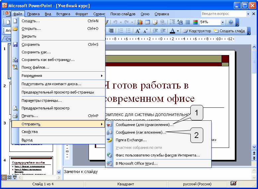Select Сообщение (для ознакомления)… submenu item
This screenshot has width=258, height=189.
(x=159, y=125)
